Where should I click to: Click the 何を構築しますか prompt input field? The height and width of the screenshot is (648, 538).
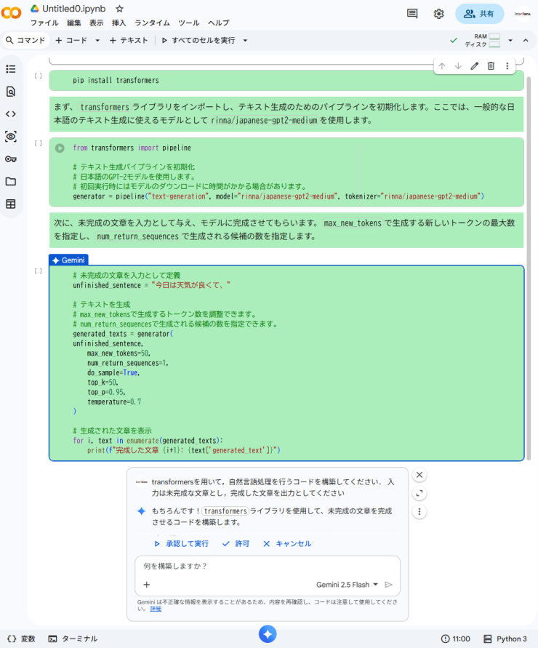pos(268,566)
